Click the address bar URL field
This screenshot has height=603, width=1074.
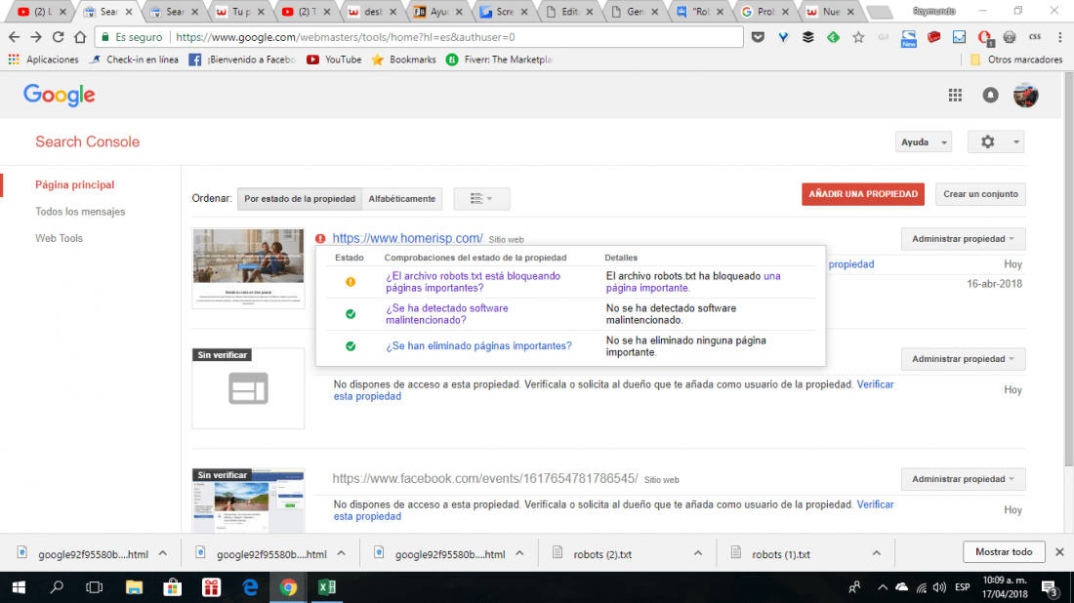point(419,37)
